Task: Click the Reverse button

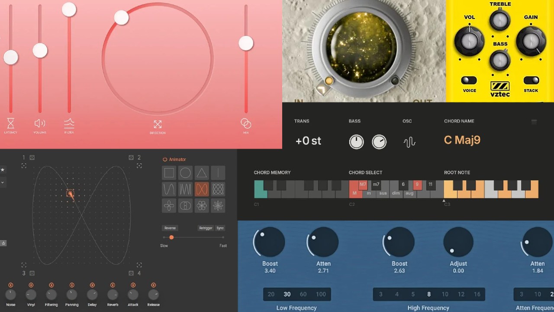Action: click(170, 228)
